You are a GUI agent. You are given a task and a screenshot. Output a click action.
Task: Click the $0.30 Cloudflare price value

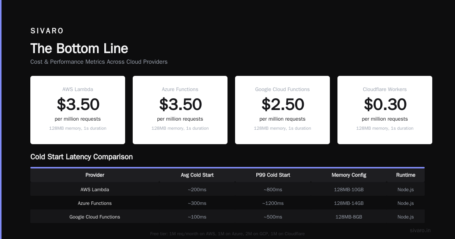(x=385, y=104)
